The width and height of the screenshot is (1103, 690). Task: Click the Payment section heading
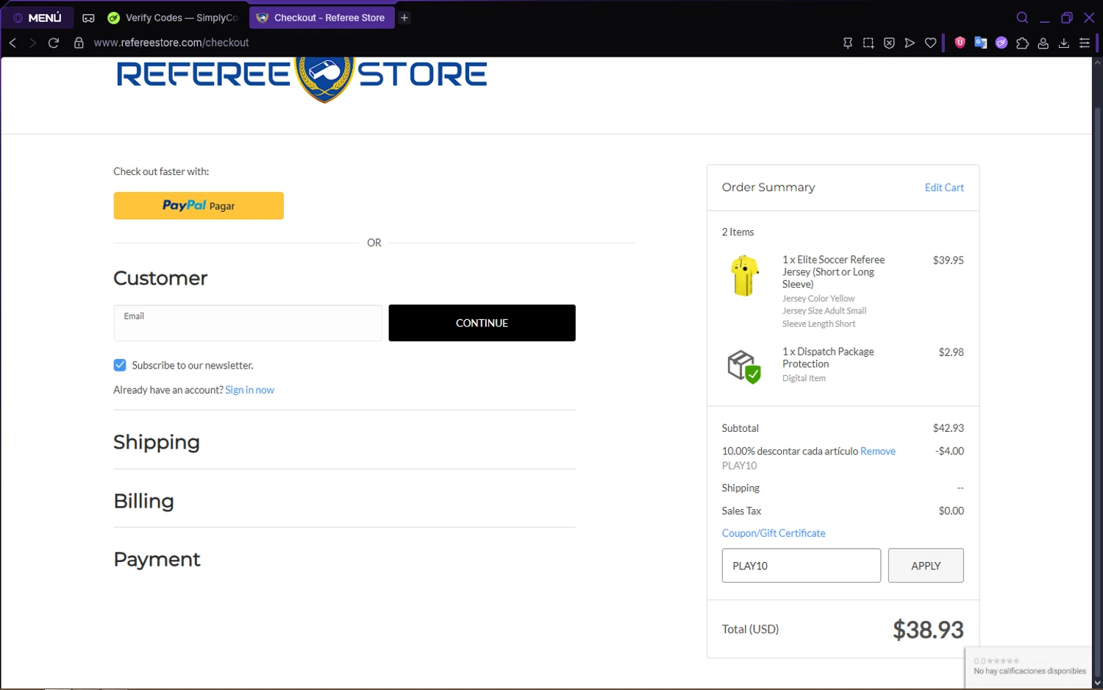[157, 560]
